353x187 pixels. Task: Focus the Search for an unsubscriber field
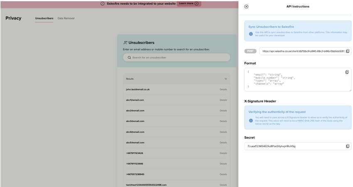[x=176, y=57]
